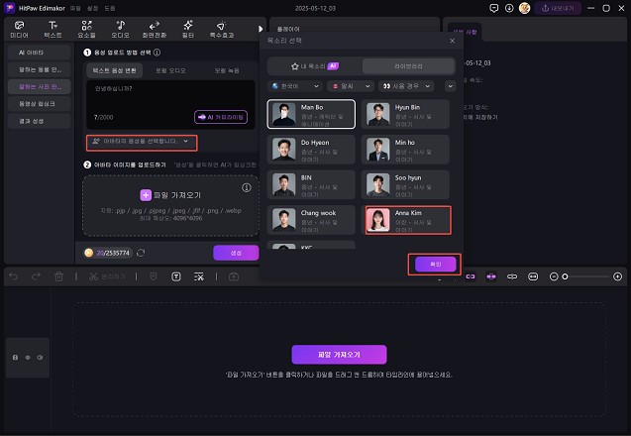Open the Help (도움) menu
The width and height of the screenshot is (631, 436).
coord(110,9)
